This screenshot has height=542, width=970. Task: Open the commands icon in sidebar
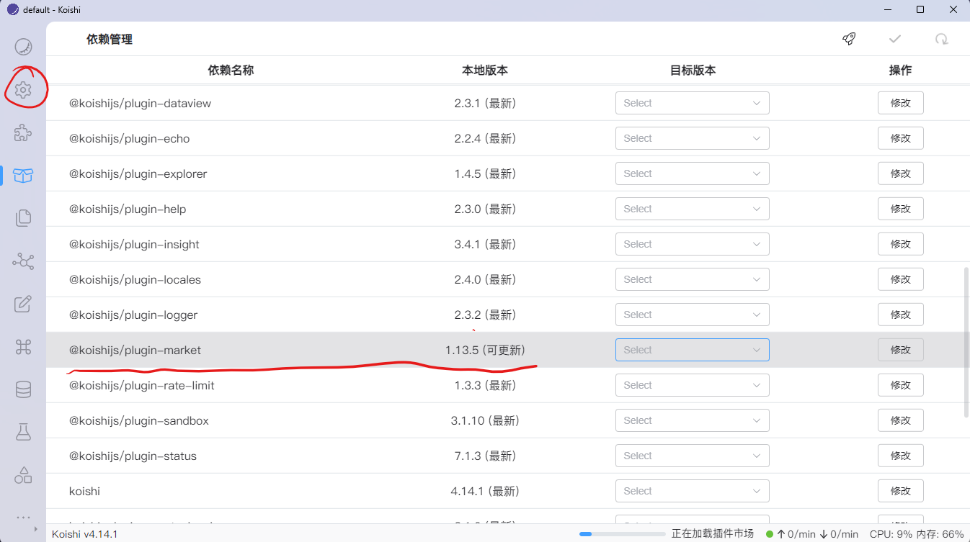pyautogui.click(x=23, y=347)
